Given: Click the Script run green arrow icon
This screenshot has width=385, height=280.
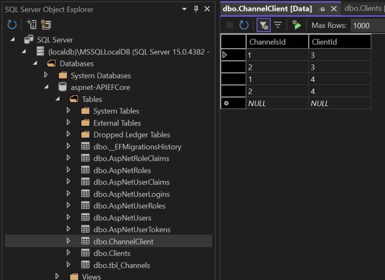Looking at the screenshot, I should pyautogui.click(x=296, y=25).
